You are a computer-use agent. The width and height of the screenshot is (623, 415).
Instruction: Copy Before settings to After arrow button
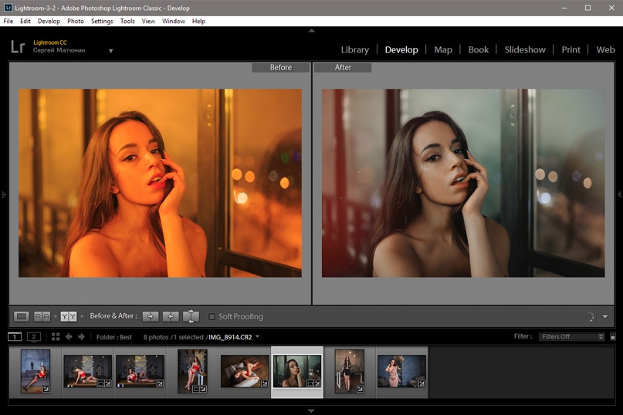click(x=151, y=316)
